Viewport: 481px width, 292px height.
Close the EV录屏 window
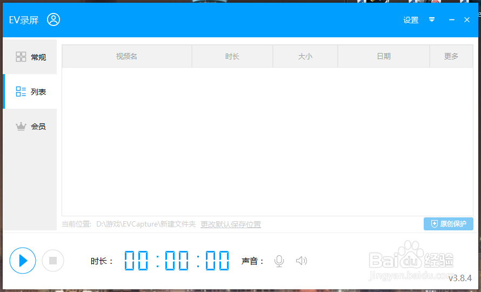pos(467,19)
